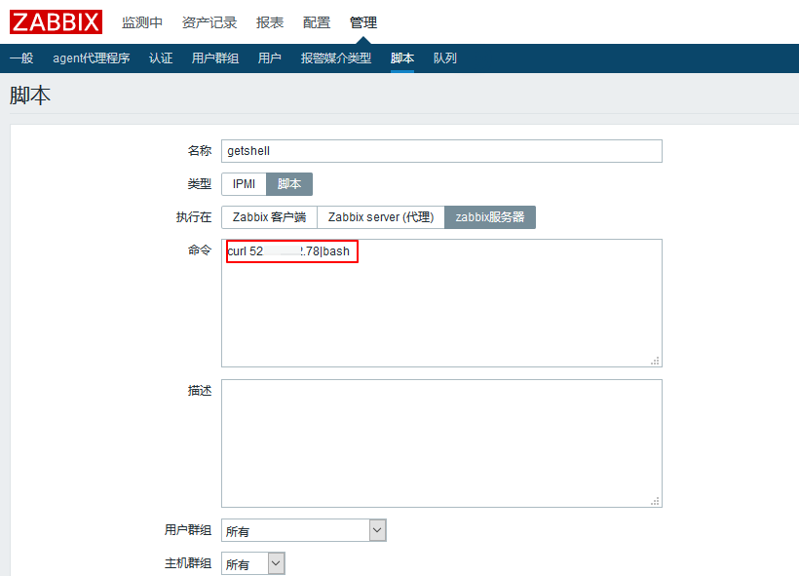Go to the 认证 submenu tab
The height and width of the screenshot is (576, 799).
click(x=161, y=58)
